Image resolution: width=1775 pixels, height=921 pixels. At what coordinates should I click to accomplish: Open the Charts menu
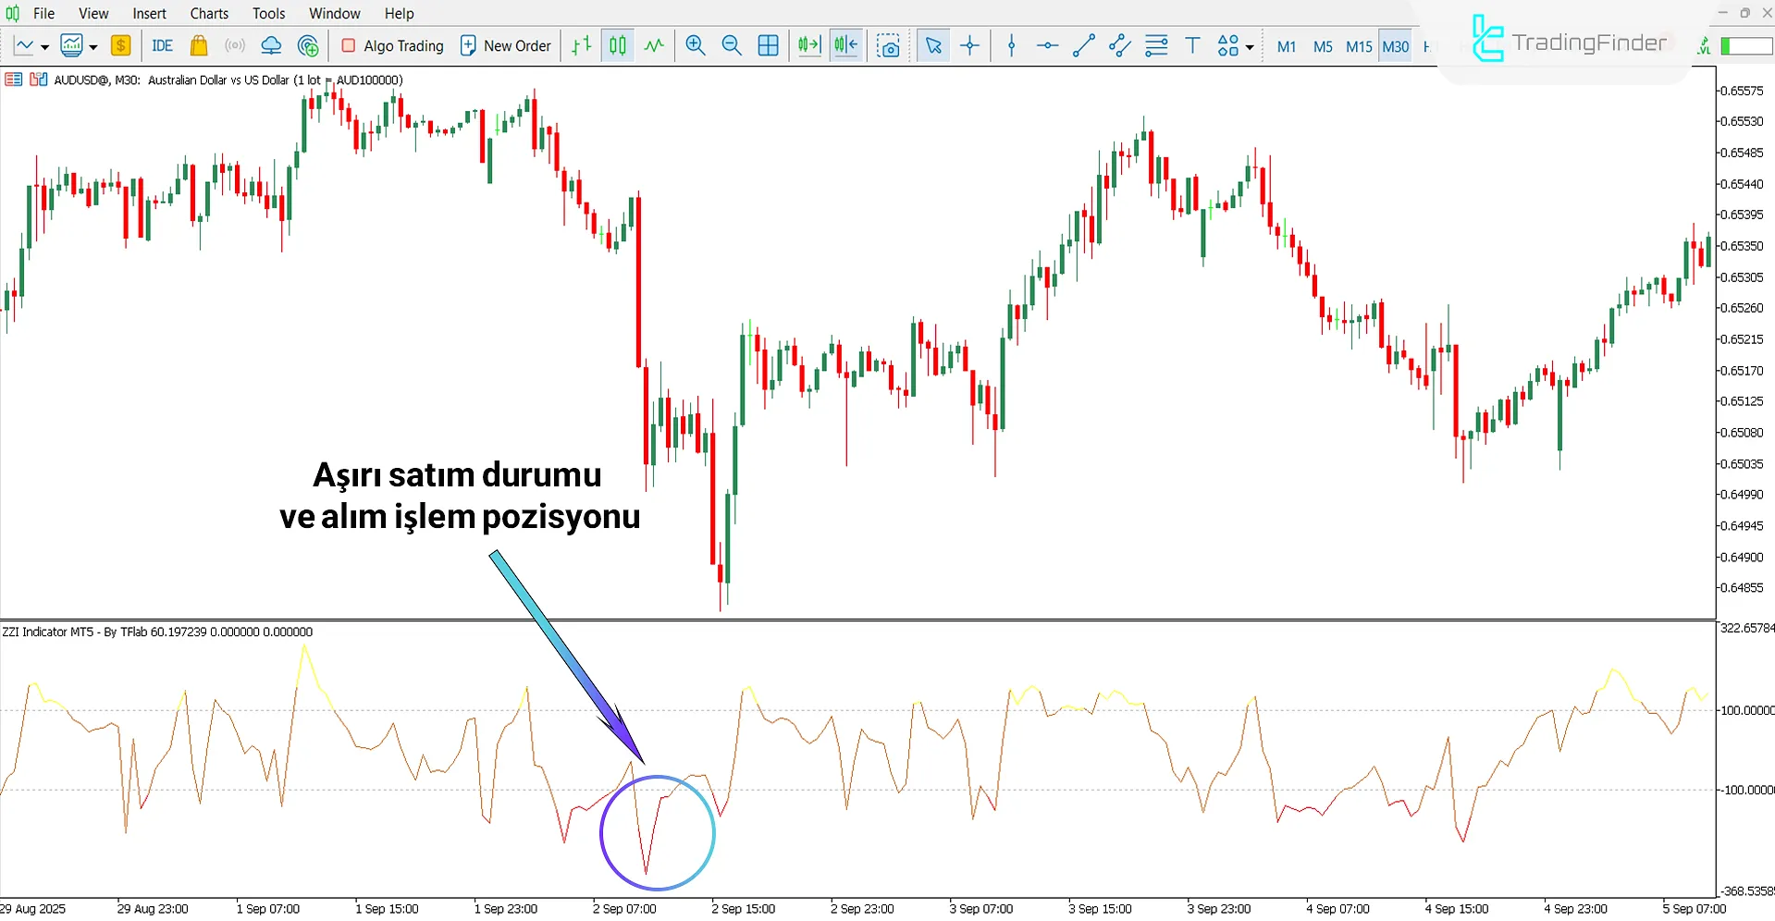click(209, 13)
